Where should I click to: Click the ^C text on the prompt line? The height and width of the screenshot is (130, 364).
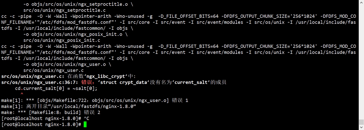coord(86,118)
